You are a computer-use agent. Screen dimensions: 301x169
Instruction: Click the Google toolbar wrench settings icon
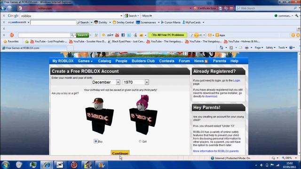(x=297, y=15)
